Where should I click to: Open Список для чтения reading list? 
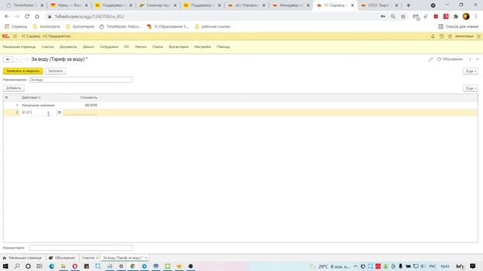tap(458, 26)
